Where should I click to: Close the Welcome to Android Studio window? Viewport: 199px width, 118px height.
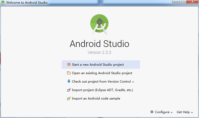192,2
